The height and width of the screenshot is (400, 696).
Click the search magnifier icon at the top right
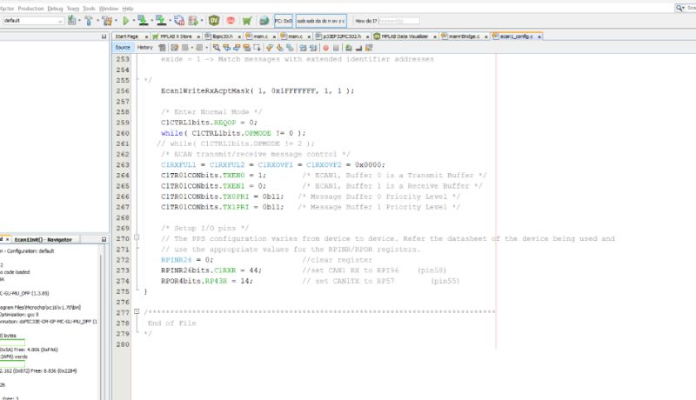679,8
